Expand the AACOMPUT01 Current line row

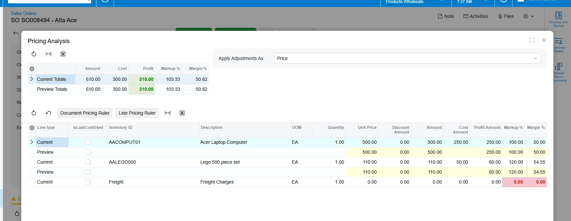click(x=32, y=142)
